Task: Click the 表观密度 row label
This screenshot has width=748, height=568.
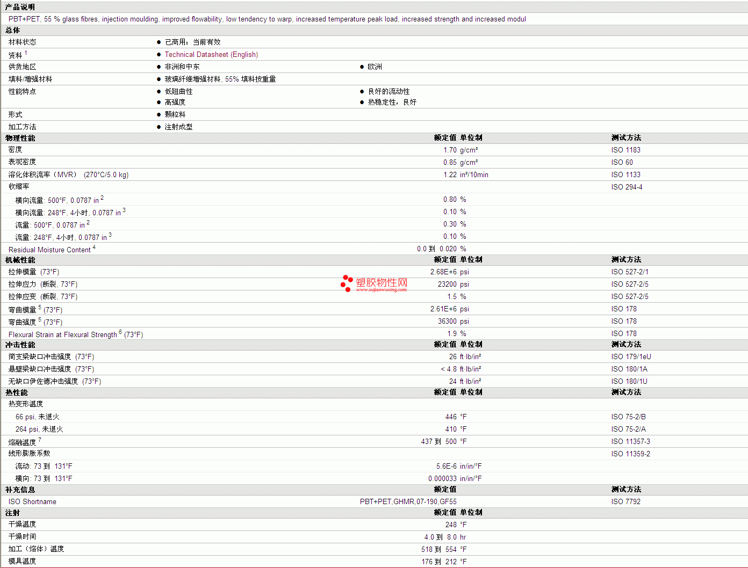Action: pos(23,162)
